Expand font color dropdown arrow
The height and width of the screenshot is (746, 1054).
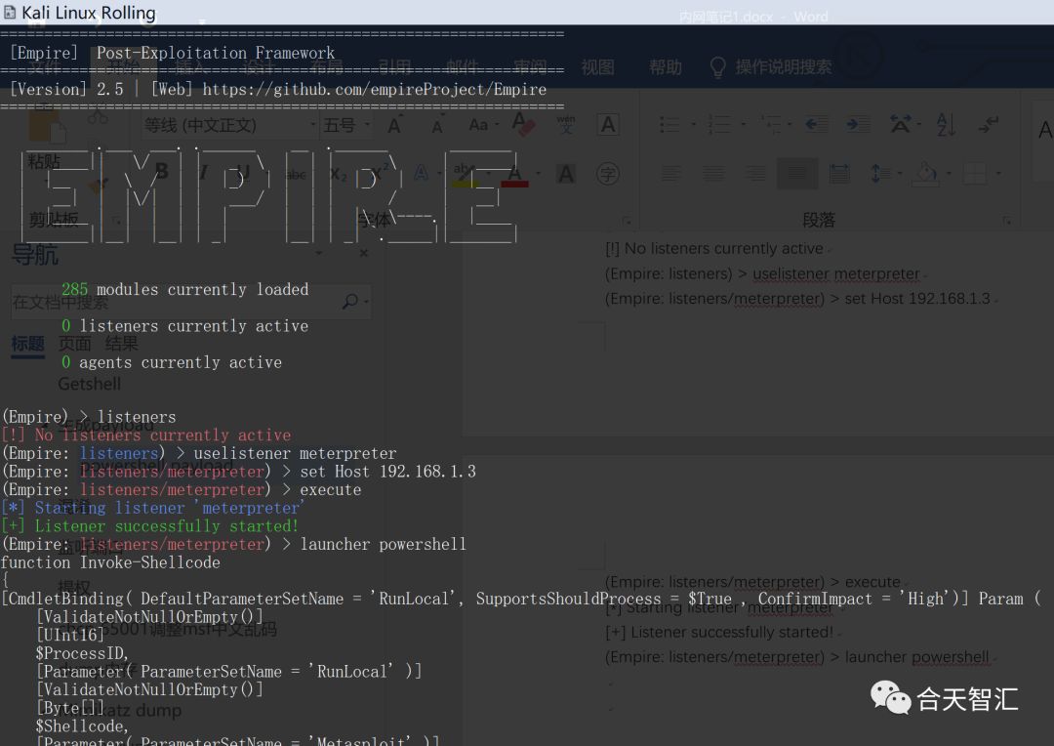(x=538, y=174)
